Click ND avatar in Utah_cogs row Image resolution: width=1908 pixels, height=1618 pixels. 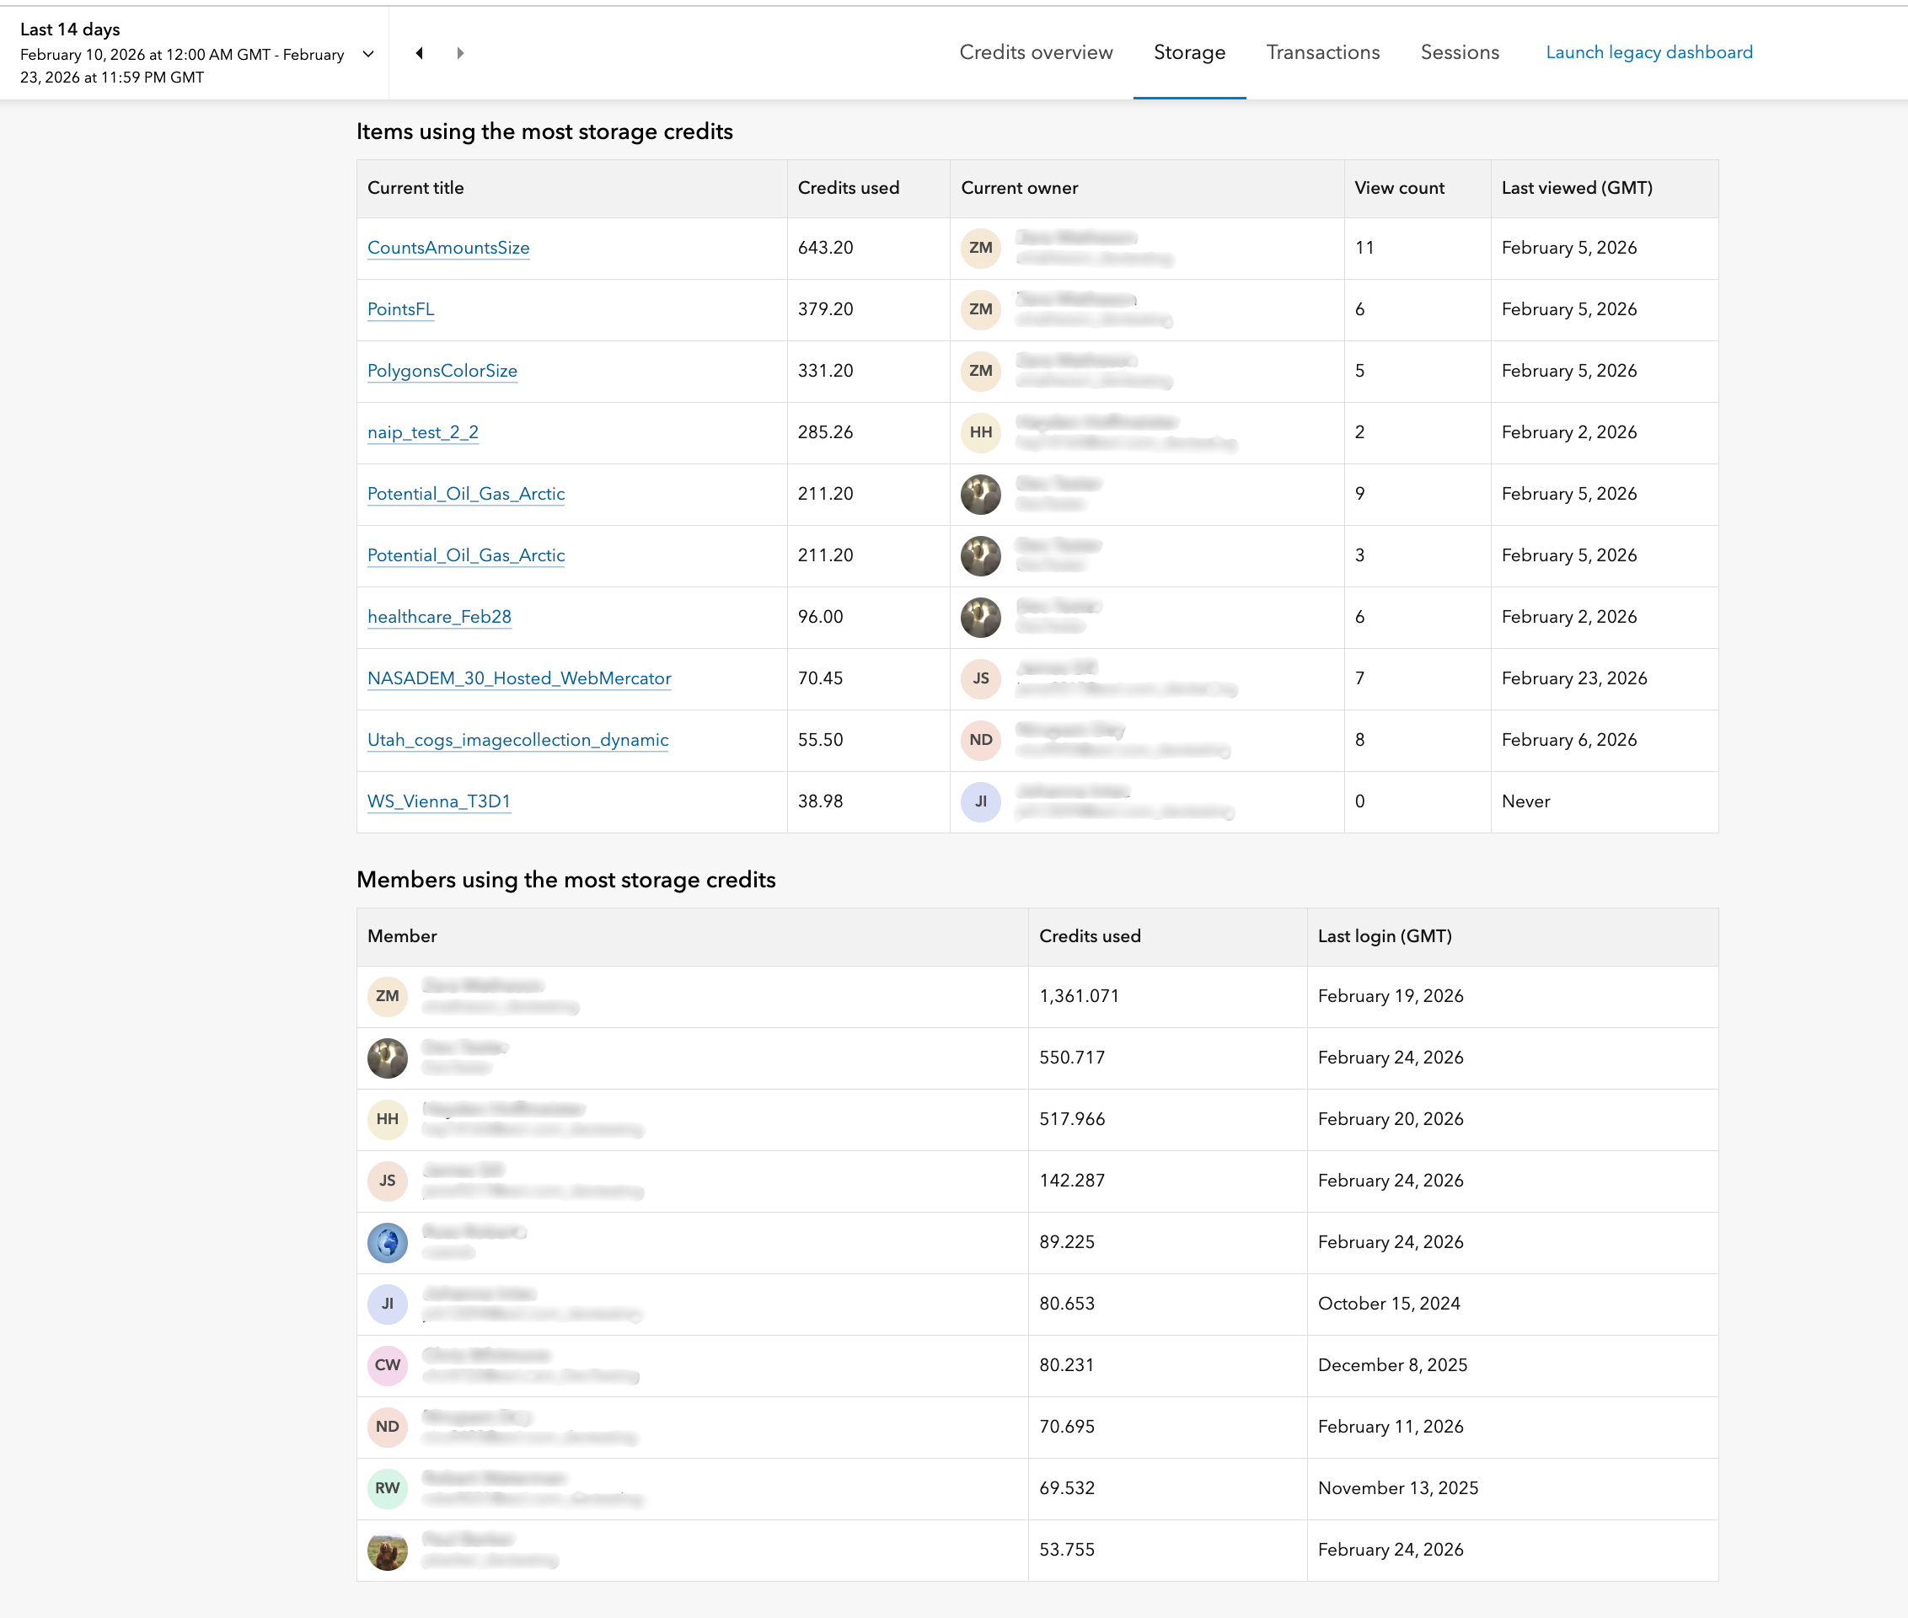pos(979,739)
